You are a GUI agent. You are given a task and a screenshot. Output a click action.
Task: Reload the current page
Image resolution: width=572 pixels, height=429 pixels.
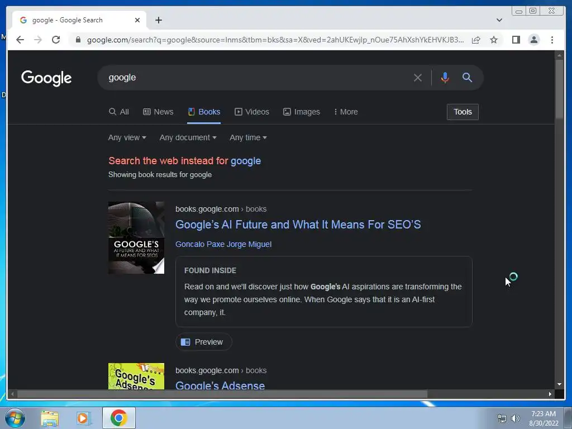pos(56,40)
